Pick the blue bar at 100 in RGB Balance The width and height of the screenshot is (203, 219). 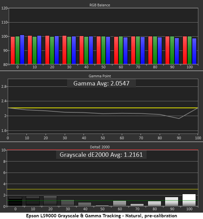tap(194, 51)
